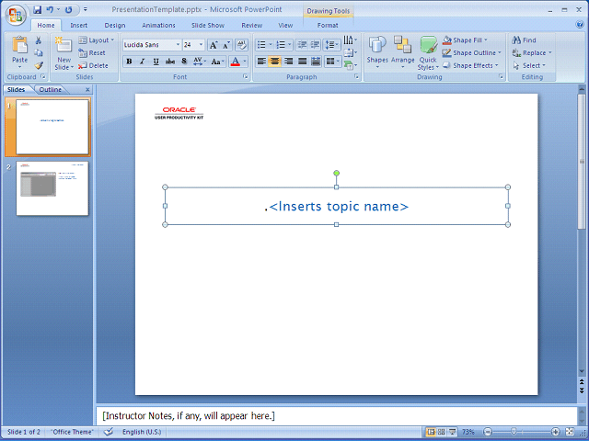Click the Delete slide button
Screen dimensions: 589x441
click(93, 65)
